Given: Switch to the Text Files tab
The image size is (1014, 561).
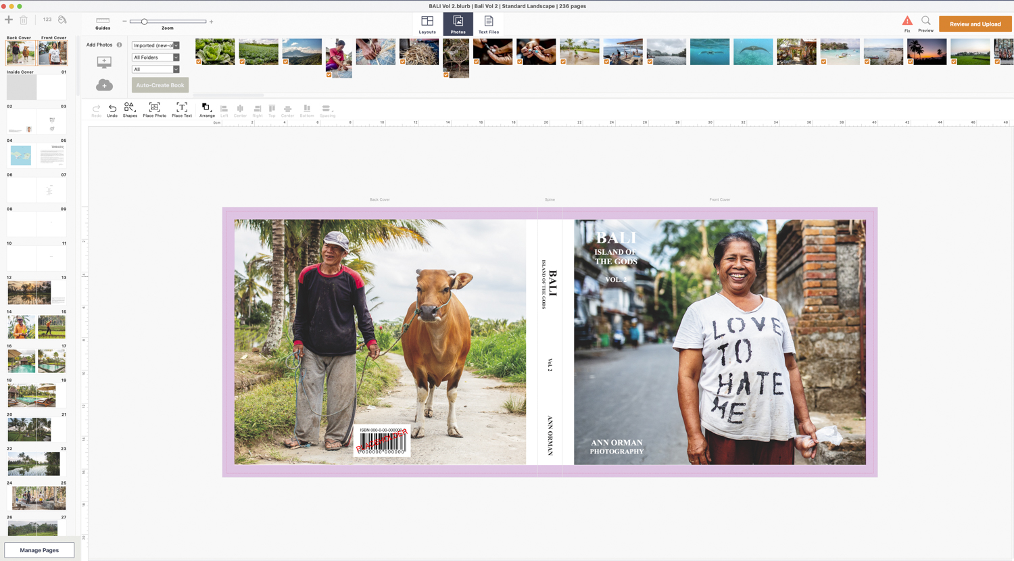Looking at the screenshot, I should point(488,24).
